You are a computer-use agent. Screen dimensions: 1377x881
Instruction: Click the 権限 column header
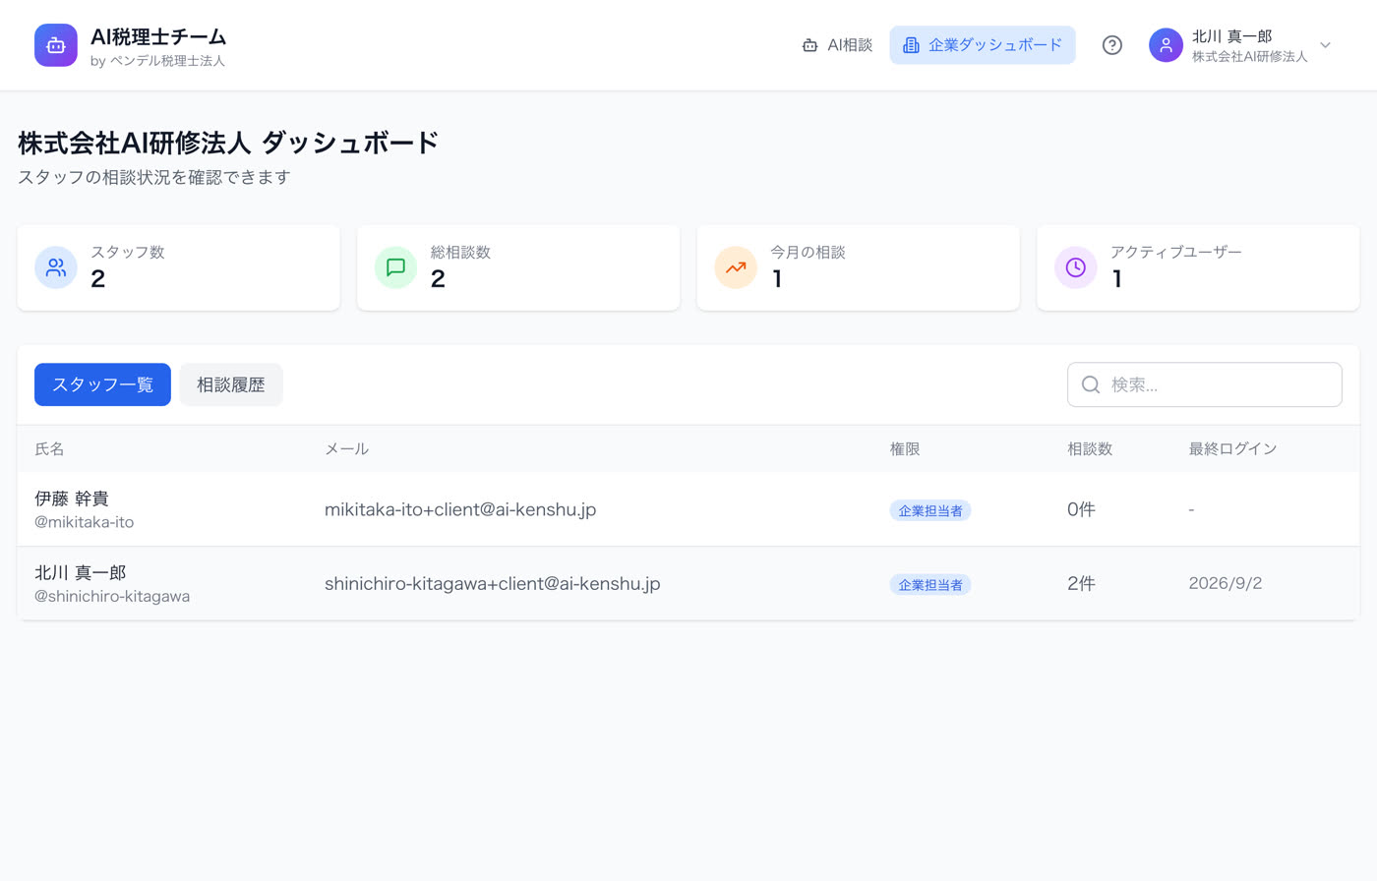coord(905,448)
